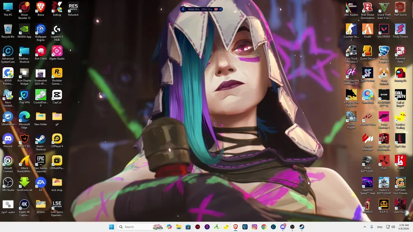Open Logitech G HUB
The height and width of the screenshot is (232, 413).
tap(57, 33)
